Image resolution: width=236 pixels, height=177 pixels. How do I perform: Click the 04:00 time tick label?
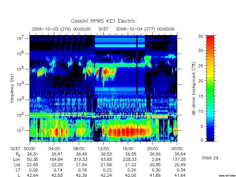pos(54,149)
